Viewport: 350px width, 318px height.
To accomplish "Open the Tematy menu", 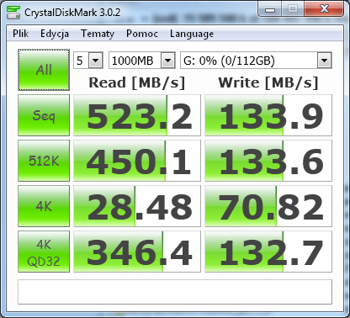I will pos(98,34).
